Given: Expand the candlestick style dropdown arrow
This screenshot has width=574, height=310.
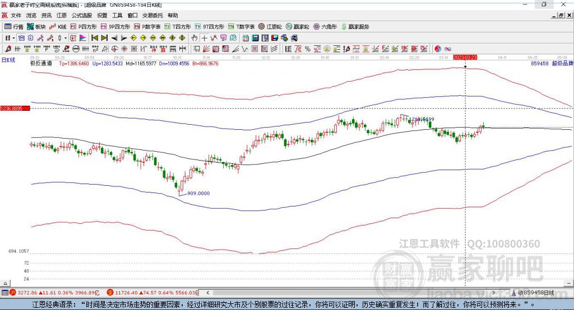Looking at the screenshot, I should tap(66, 37).
